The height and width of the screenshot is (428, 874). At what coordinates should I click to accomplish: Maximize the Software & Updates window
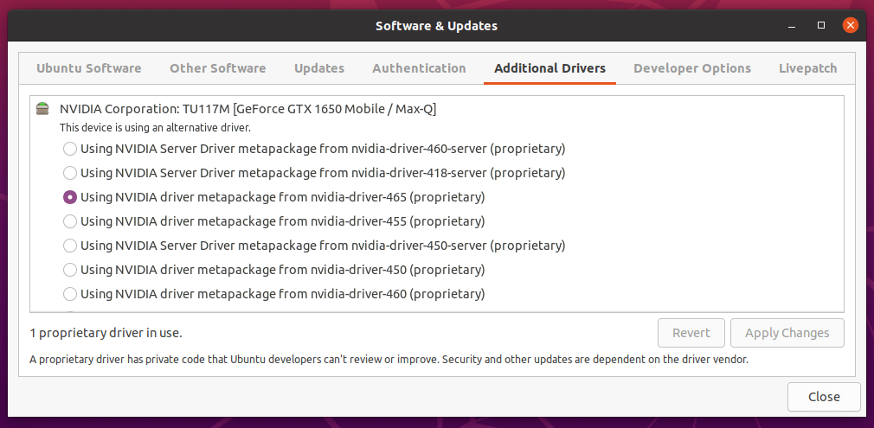[821, 26]
